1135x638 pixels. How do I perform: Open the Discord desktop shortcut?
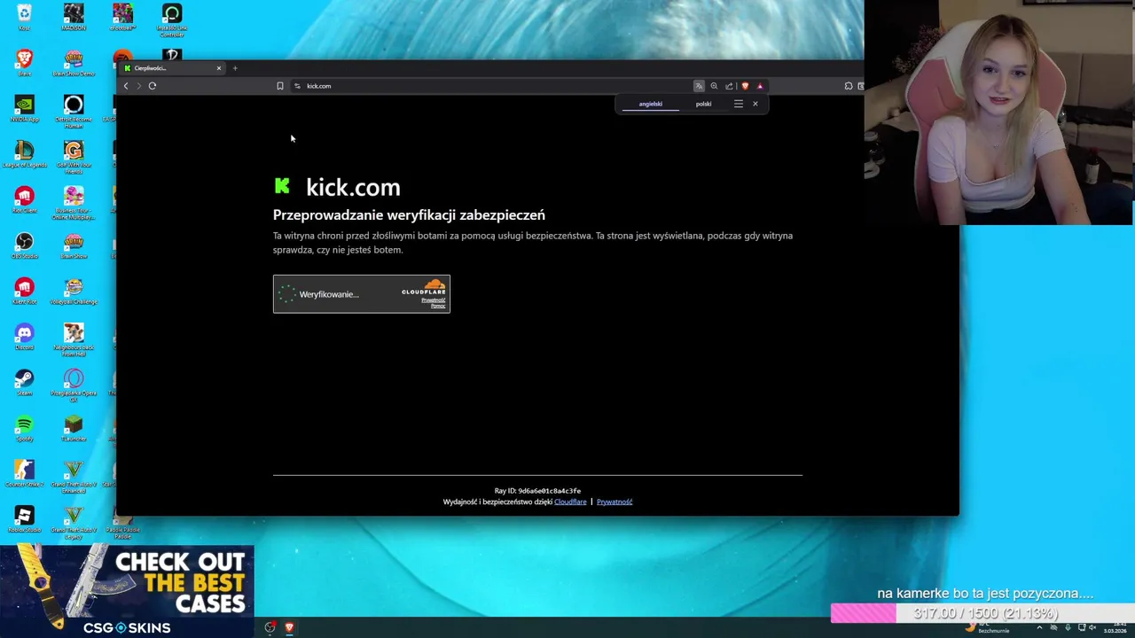pos(24,337)
